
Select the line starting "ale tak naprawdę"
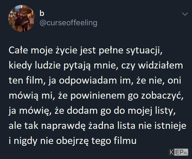point(98,126)
